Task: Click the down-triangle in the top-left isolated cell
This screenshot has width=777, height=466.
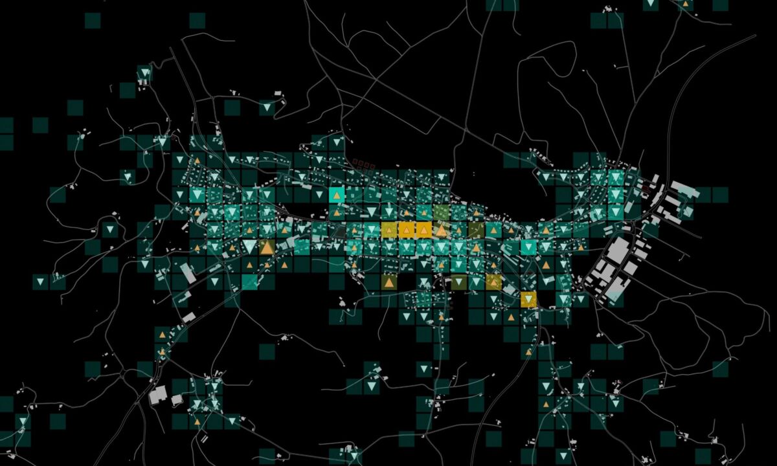Action: 144,73
